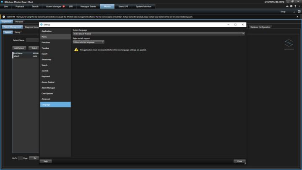Click the Add Patient button
Screen dimensions: 302x170
(x=19, y=48)
